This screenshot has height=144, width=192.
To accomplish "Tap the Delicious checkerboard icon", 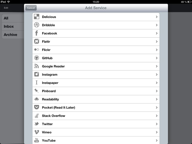I will point(37,17).
